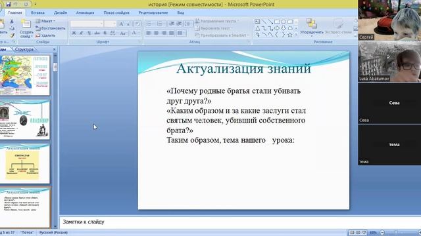This screenshot has height=236, width=421.
Task: Toggle italic К formatting
Action: tap(82, 33)
